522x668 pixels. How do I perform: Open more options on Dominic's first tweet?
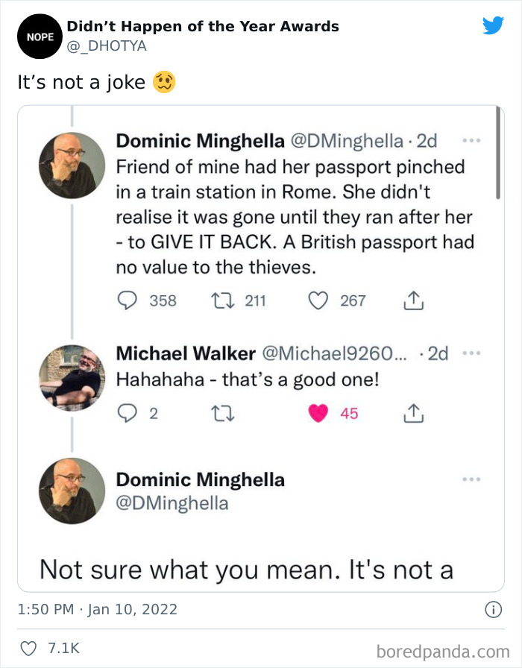(471, 140)
